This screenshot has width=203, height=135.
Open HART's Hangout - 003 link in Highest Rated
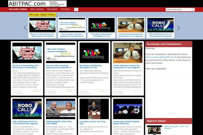177,127
